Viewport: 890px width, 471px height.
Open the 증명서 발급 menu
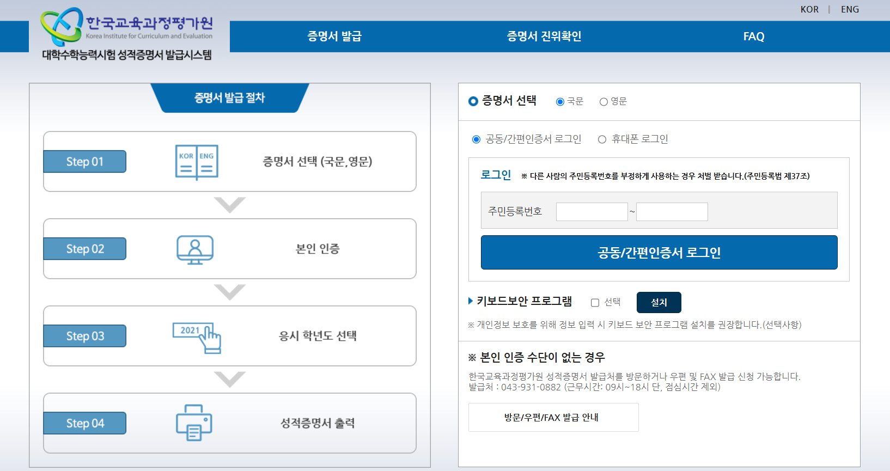pyautogui.click(x=334, y=36)
